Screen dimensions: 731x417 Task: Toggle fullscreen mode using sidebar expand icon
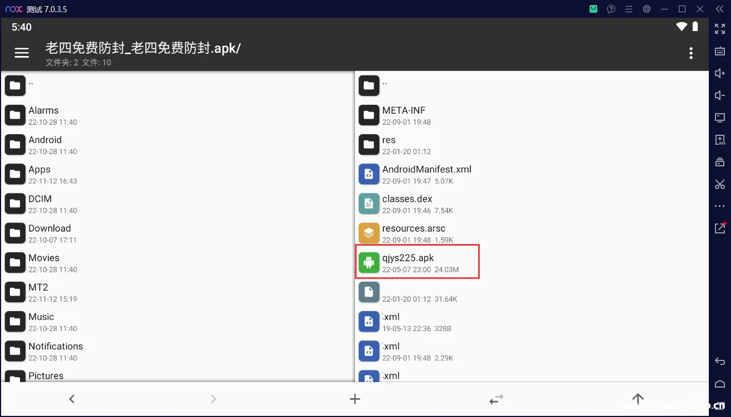719,29
